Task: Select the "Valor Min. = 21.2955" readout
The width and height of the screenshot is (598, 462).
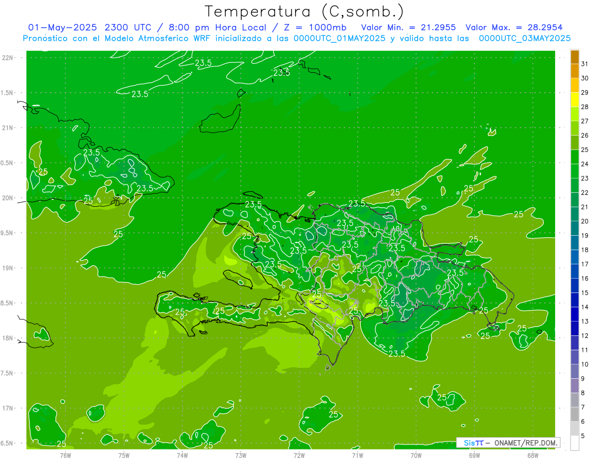Action: [408, 27]
